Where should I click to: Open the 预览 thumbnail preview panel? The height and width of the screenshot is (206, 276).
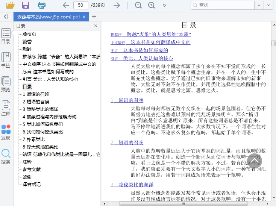coord(6,84)
